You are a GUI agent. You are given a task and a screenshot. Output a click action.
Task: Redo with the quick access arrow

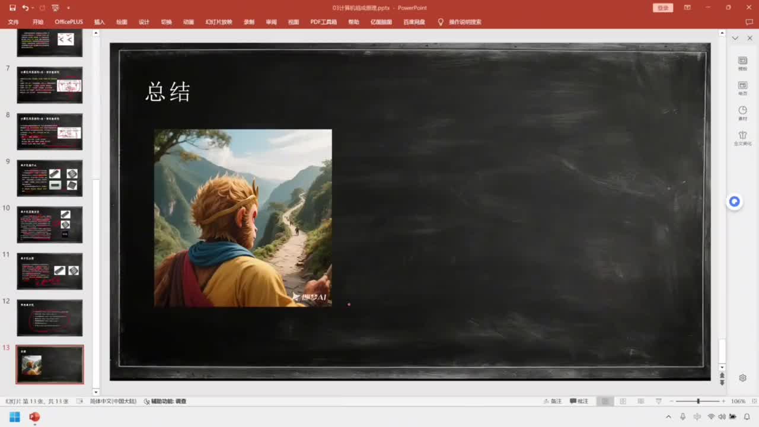42,8
